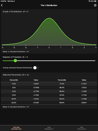Click the -4 tick label on the graph axis
The height and width of the screenshot is (131, 98).
2,48
